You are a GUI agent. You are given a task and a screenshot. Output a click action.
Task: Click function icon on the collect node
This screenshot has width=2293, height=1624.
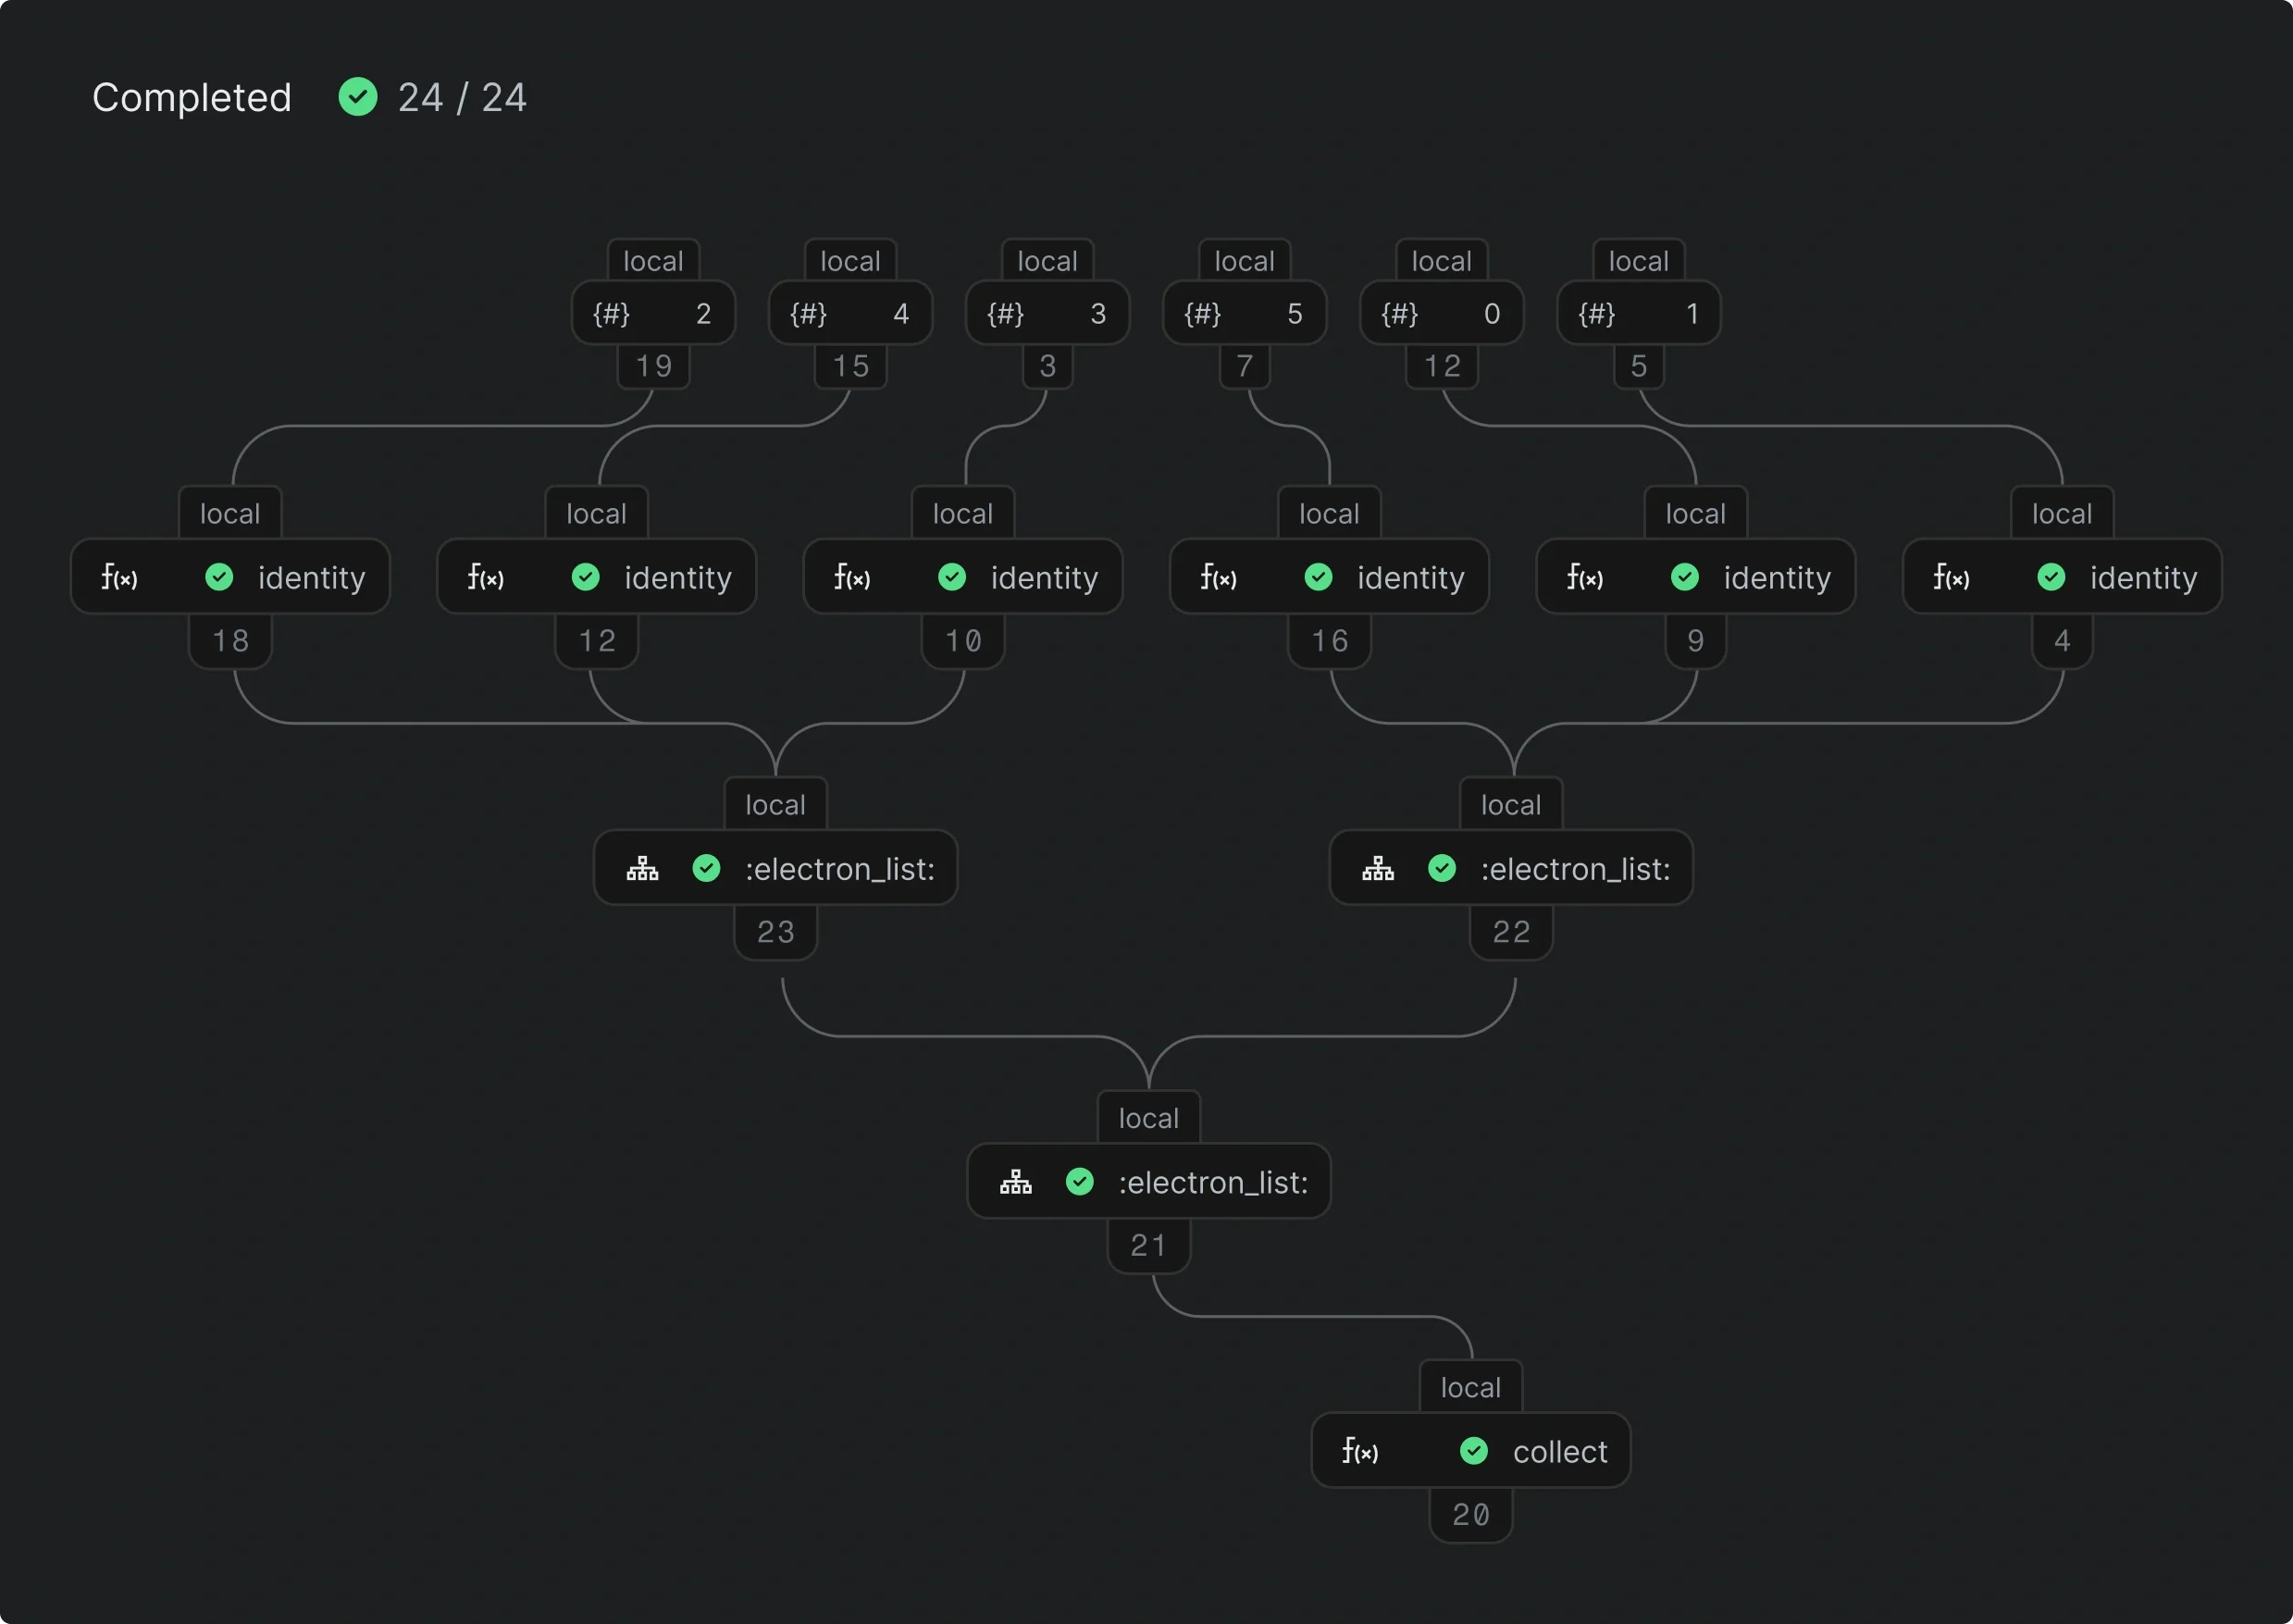point(1360,1451)
